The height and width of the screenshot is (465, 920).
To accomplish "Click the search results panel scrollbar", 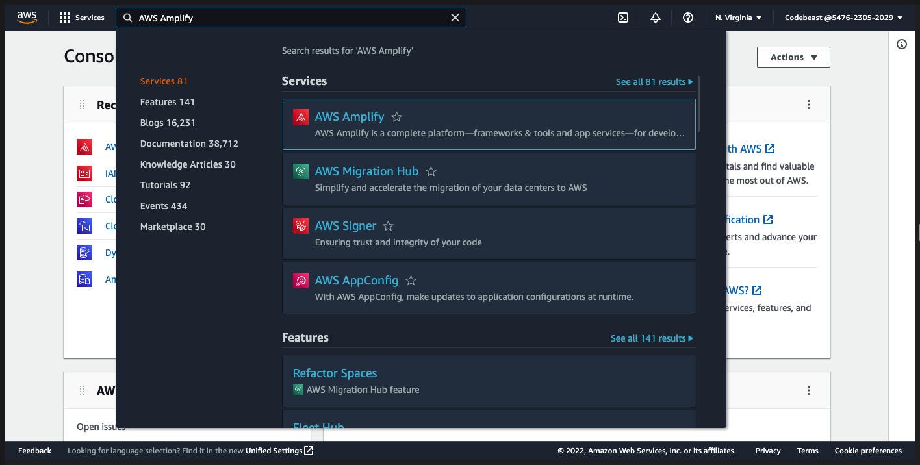I will pyautogui.click(x=700, y=104).
